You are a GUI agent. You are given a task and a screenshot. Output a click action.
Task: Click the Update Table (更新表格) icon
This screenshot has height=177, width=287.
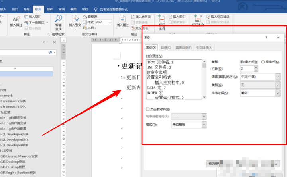(x=133, y=22)
